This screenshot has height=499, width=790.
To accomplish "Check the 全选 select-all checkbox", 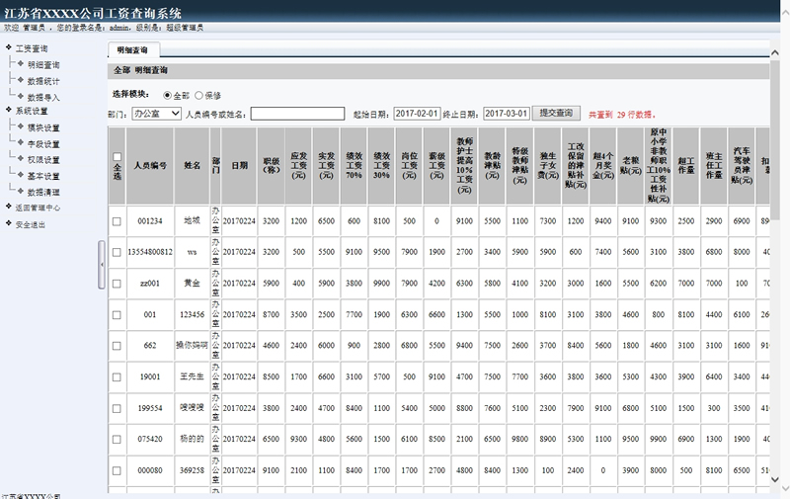I will point(118,157).
